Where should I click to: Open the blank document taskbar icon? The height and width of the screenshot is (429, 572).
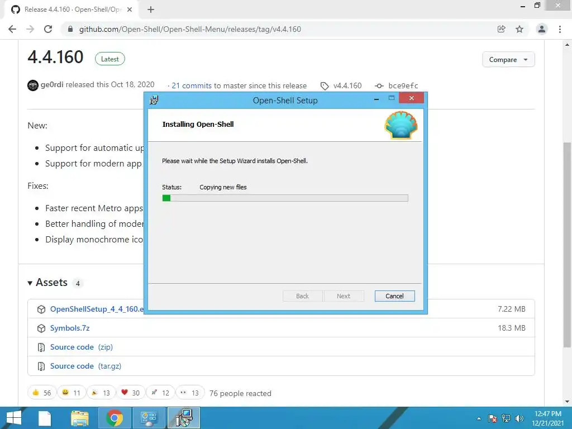(x=45, y=418)
